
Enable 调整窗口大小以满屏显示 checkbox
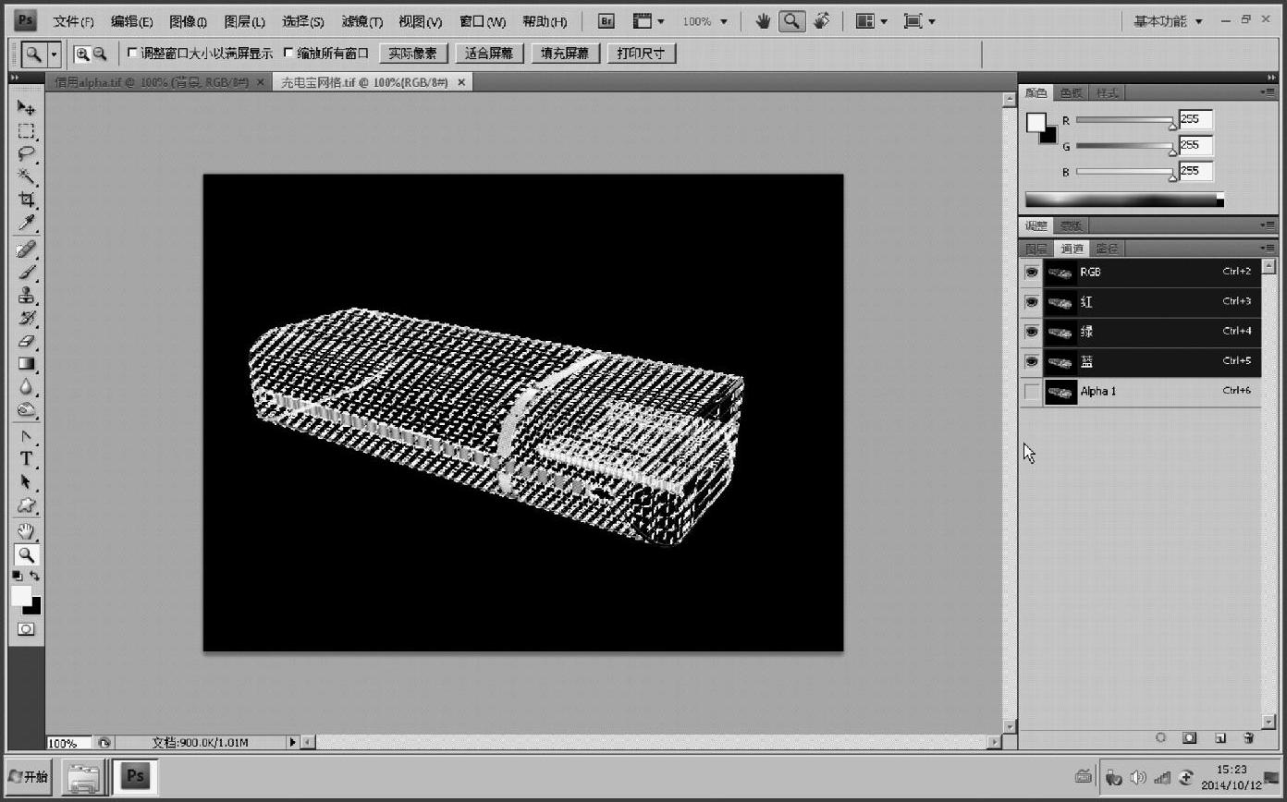(x=132, y=54)
